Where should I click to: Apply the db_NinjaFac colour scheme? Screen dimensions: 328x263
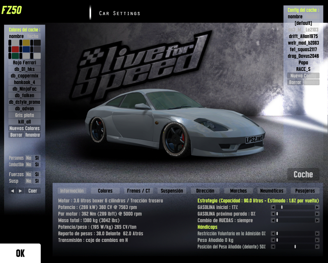(x=25, y=89)
